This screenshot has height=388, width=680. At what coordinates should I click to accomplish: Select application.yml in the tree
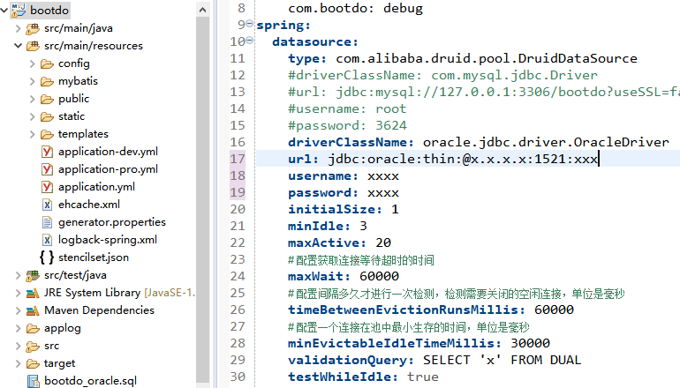coord(97,188)
